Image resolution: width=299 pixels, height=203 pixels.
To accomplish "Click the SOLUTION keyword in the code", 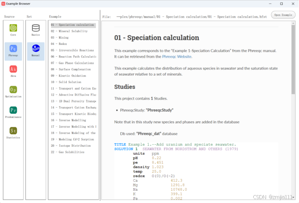I will coord(124,149).
